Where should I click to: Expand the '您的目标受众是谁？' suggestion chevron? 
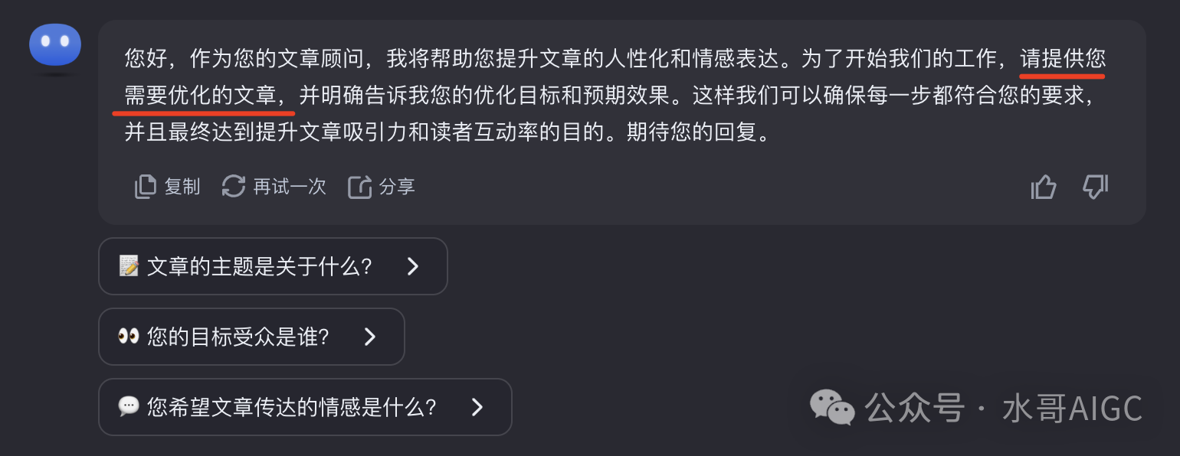pyautogui.click(x=370, y=337)
